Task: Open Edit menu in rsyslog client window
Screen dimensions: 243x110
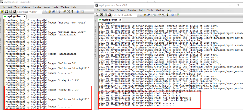Action: pyautogui.click(x=10, y=7)
